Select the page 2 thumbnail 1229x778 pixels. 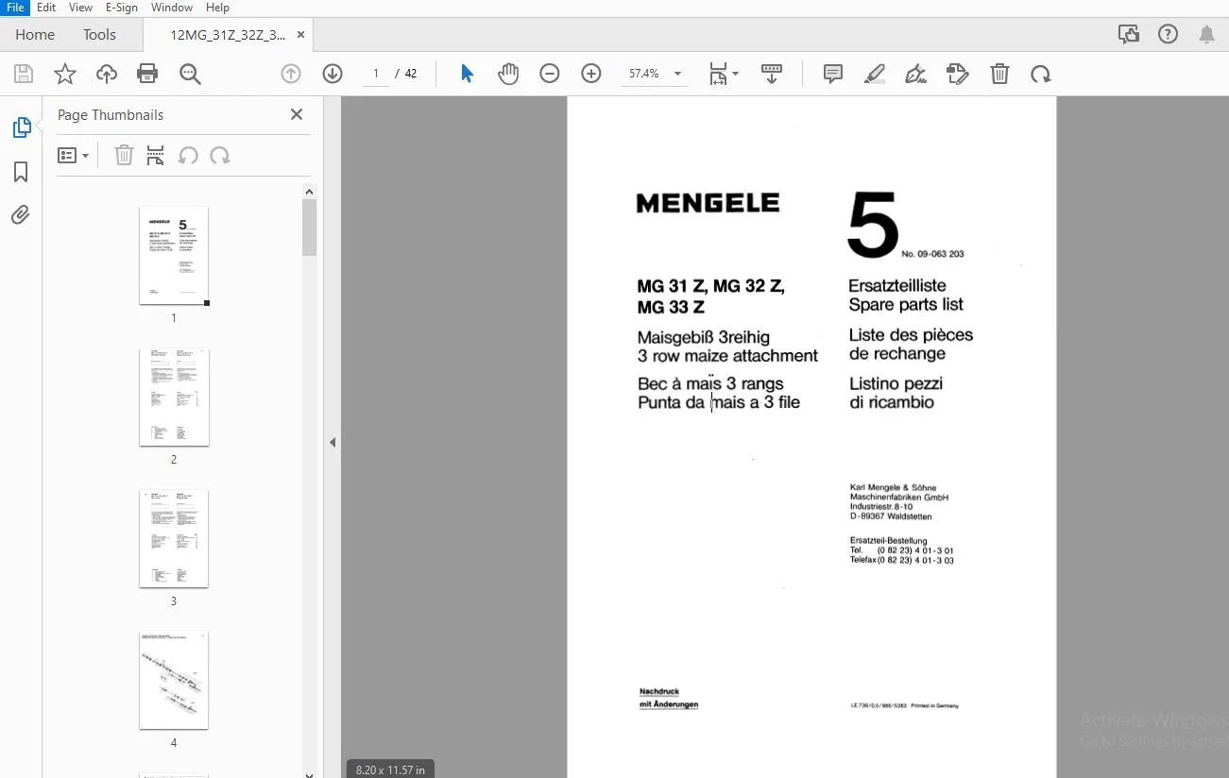pos(174,397)
